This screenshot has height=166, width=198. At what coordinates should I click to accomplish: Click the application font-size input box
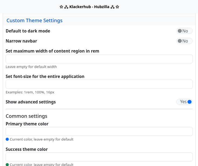(x=99, y=84)
